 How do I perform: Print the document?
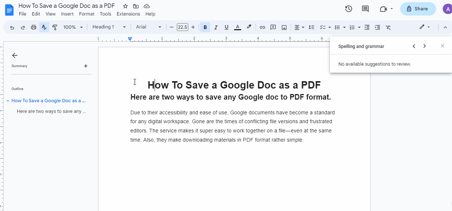click(x=34, y=27)
